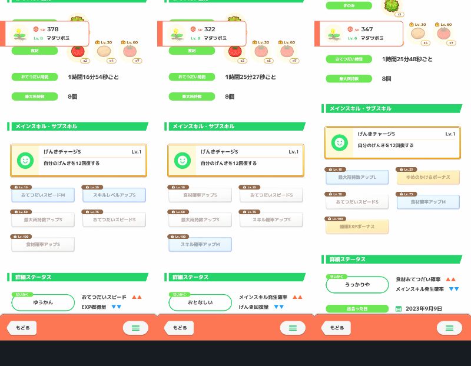Tap the 食材おてつだい確率 up arrows
471x366 pixels.
[450, 280]
